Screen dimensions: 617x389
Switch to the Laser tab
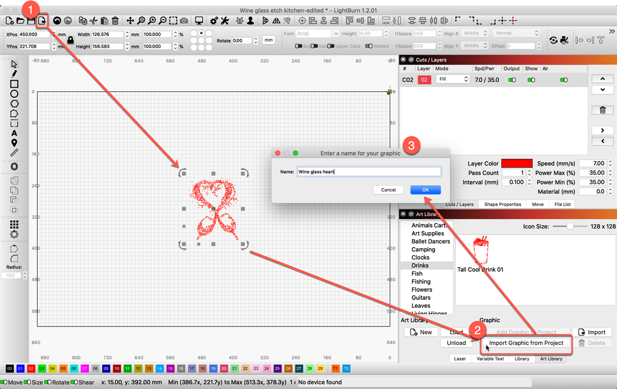point(459,359)
